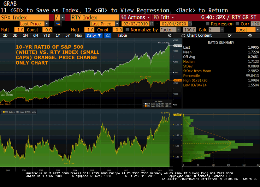260x187 pixels.
Task: Click the SPX price marker 3248.920
Action: click(x=178, y=46)
